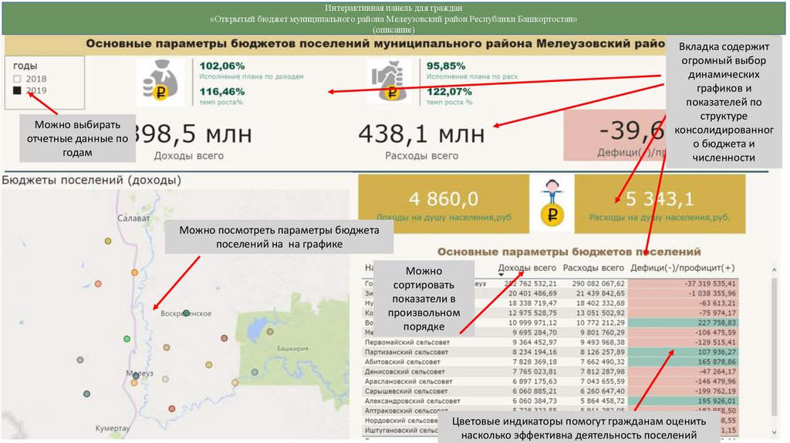Click the person standing on ruble coin icon
Image resolution: width=790 pixels, height=443 pixels.
coord(552,204)
